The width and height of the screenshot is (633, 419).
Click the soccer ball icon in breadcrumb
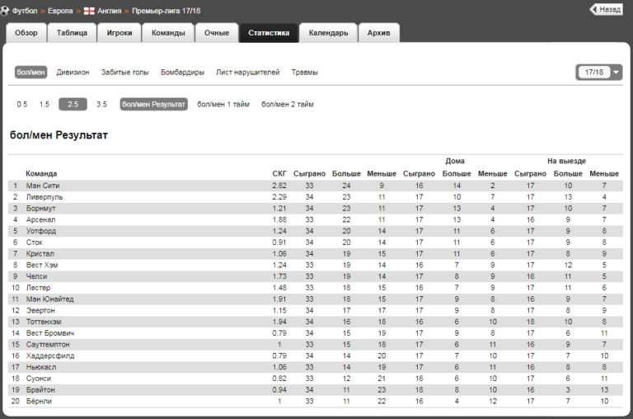(6, 11)
